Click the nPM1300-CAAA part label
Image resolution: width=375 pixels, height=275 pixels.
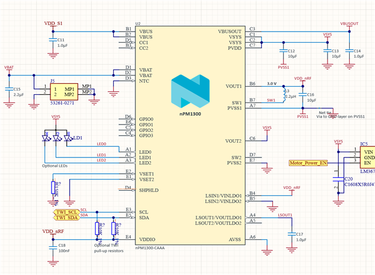point(150,248)
